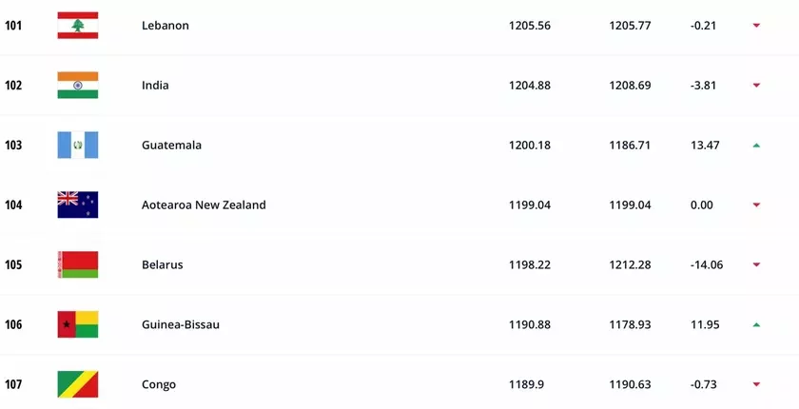The width and height of the screenshot is (799, 409).
Task: Click rank number 102 for India
Action: pos(13,85)
